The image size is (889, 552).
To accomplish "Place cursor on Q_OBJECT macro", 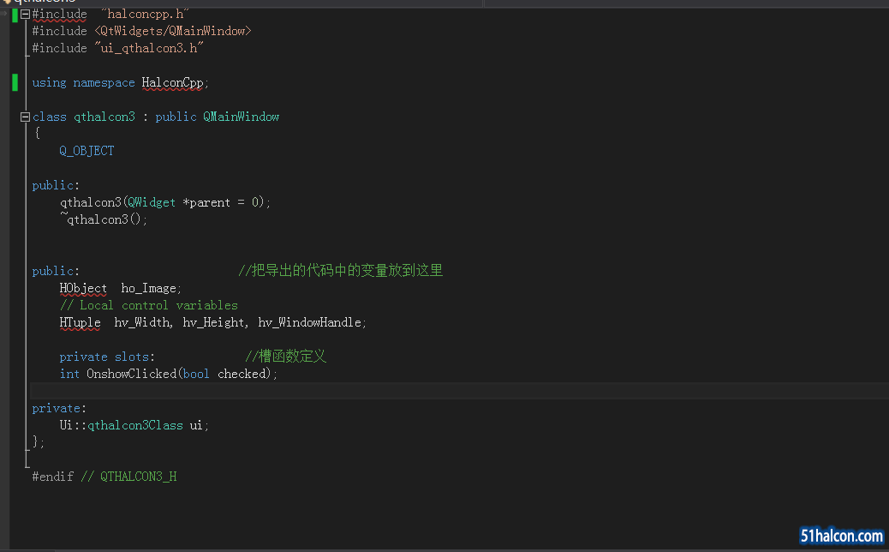I will [x=87, y=151].
